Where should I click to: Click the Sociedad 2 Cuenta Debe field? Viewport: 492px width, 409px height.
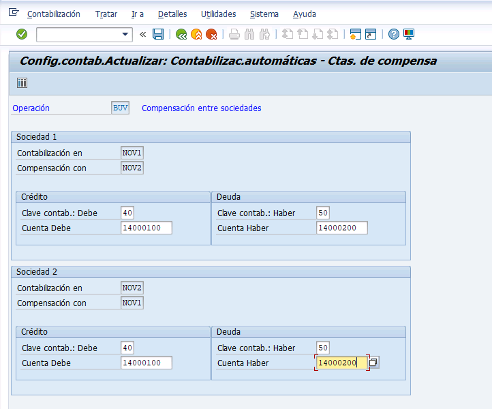pyautogui.click(x=147, y=363)
